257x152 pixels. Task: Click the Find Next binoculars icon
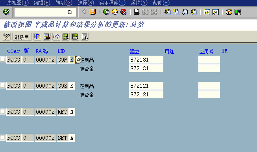coord(154,12)
